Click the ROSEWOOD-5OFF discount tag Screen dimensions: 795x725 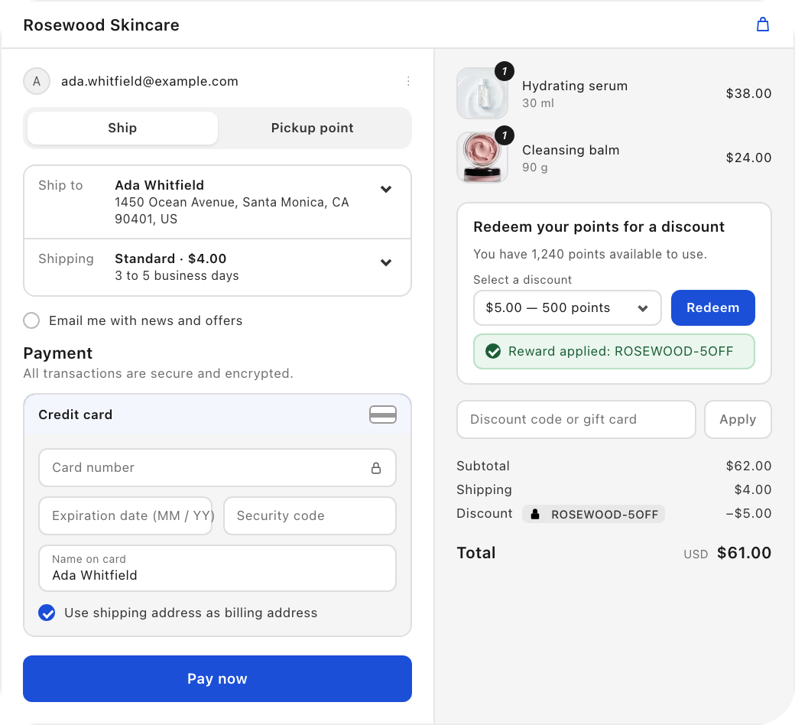pyautogui.click(x=593, y=515)
